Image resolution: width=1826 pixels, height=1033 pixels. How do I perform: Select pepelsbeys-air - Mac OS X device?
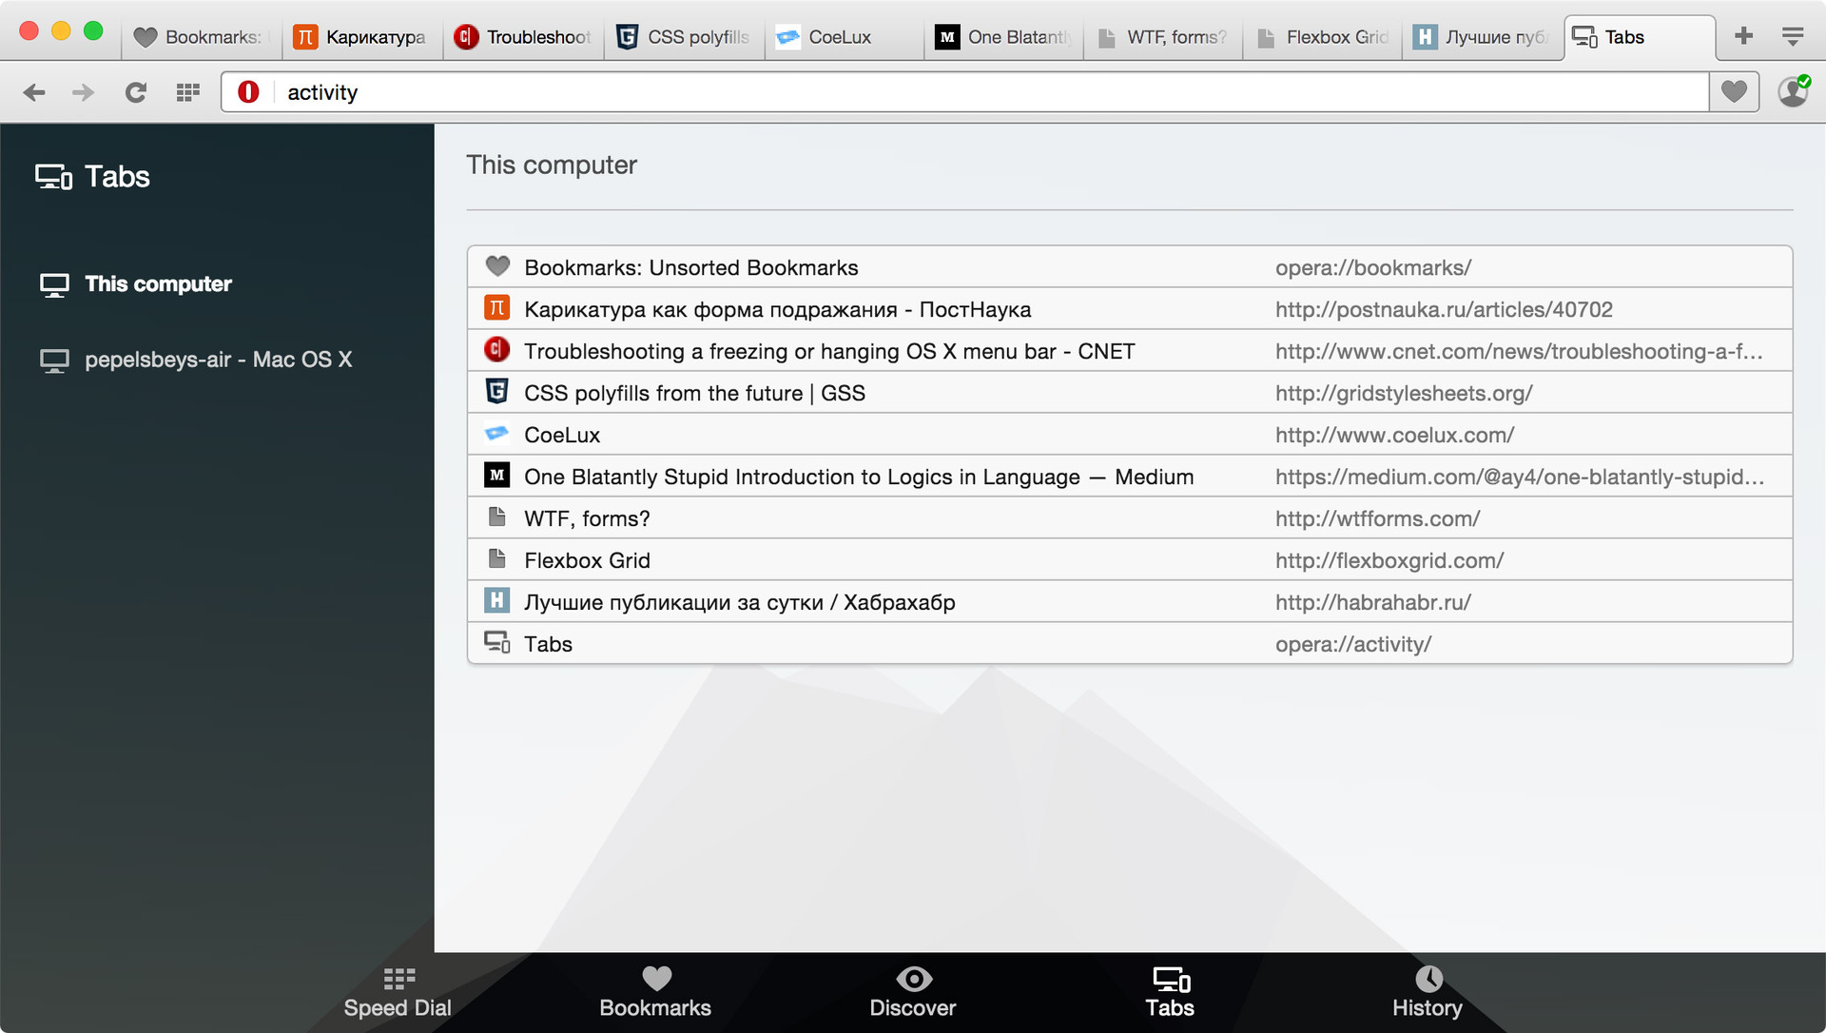coord(218,360)
